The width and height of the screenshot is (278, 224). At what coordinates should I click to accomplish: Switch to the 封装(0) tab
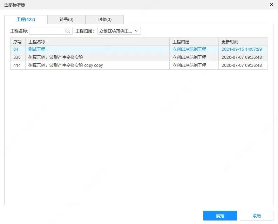104,20
